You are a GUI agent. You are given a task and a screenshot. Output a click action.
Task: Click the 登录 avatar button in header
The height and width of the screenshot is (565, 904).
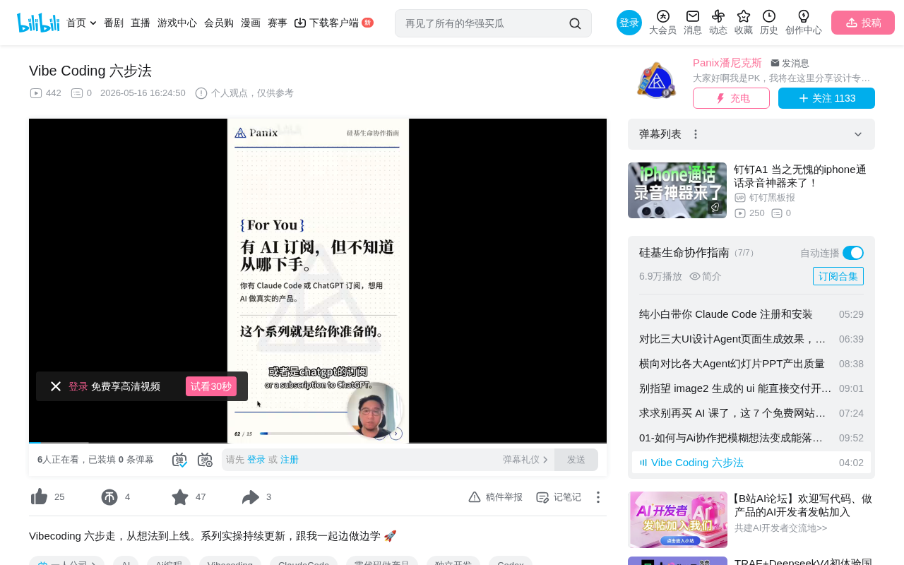629,23
